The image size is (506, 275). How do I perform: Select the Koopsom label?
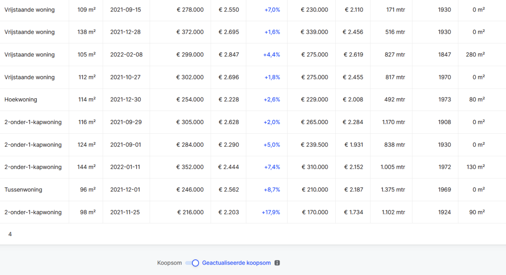[169, 263]
